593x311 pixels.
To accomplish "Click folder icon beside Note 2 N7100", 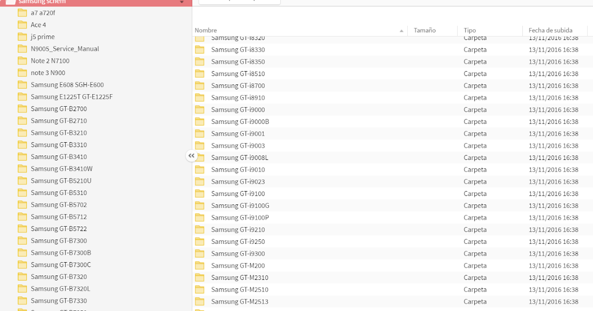I will click(x=22, y=61).
